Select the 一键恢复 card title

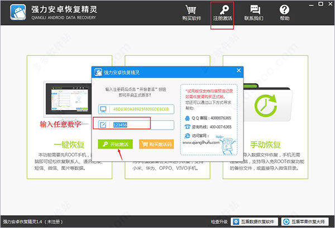[69, 145]
